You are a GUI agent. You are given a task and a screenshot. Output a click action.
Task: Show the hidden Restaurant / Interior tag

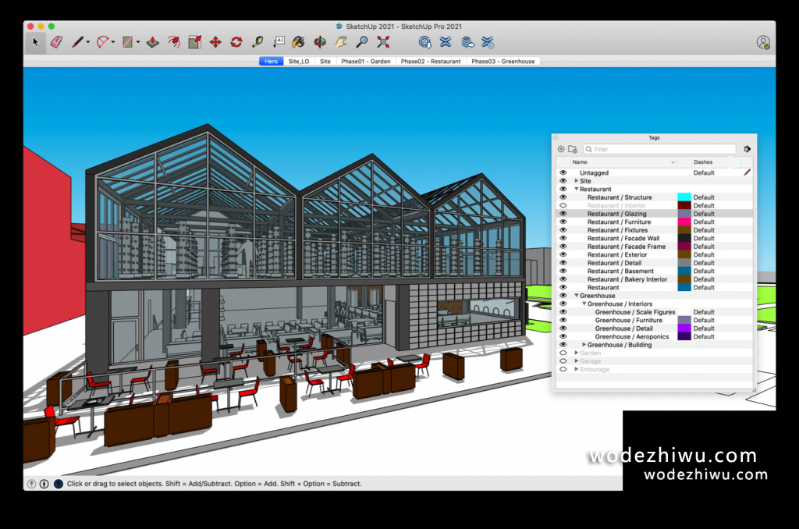pyautogui.click(x=563, y=206)
